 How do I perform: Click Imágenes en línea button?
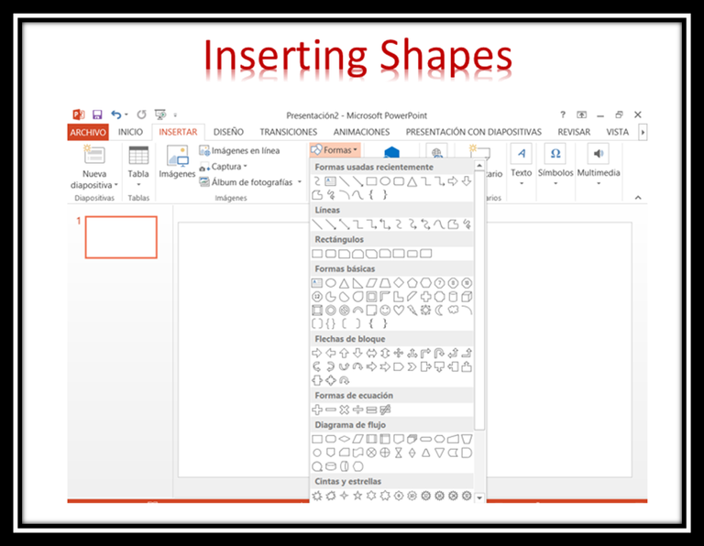[240, 151]
